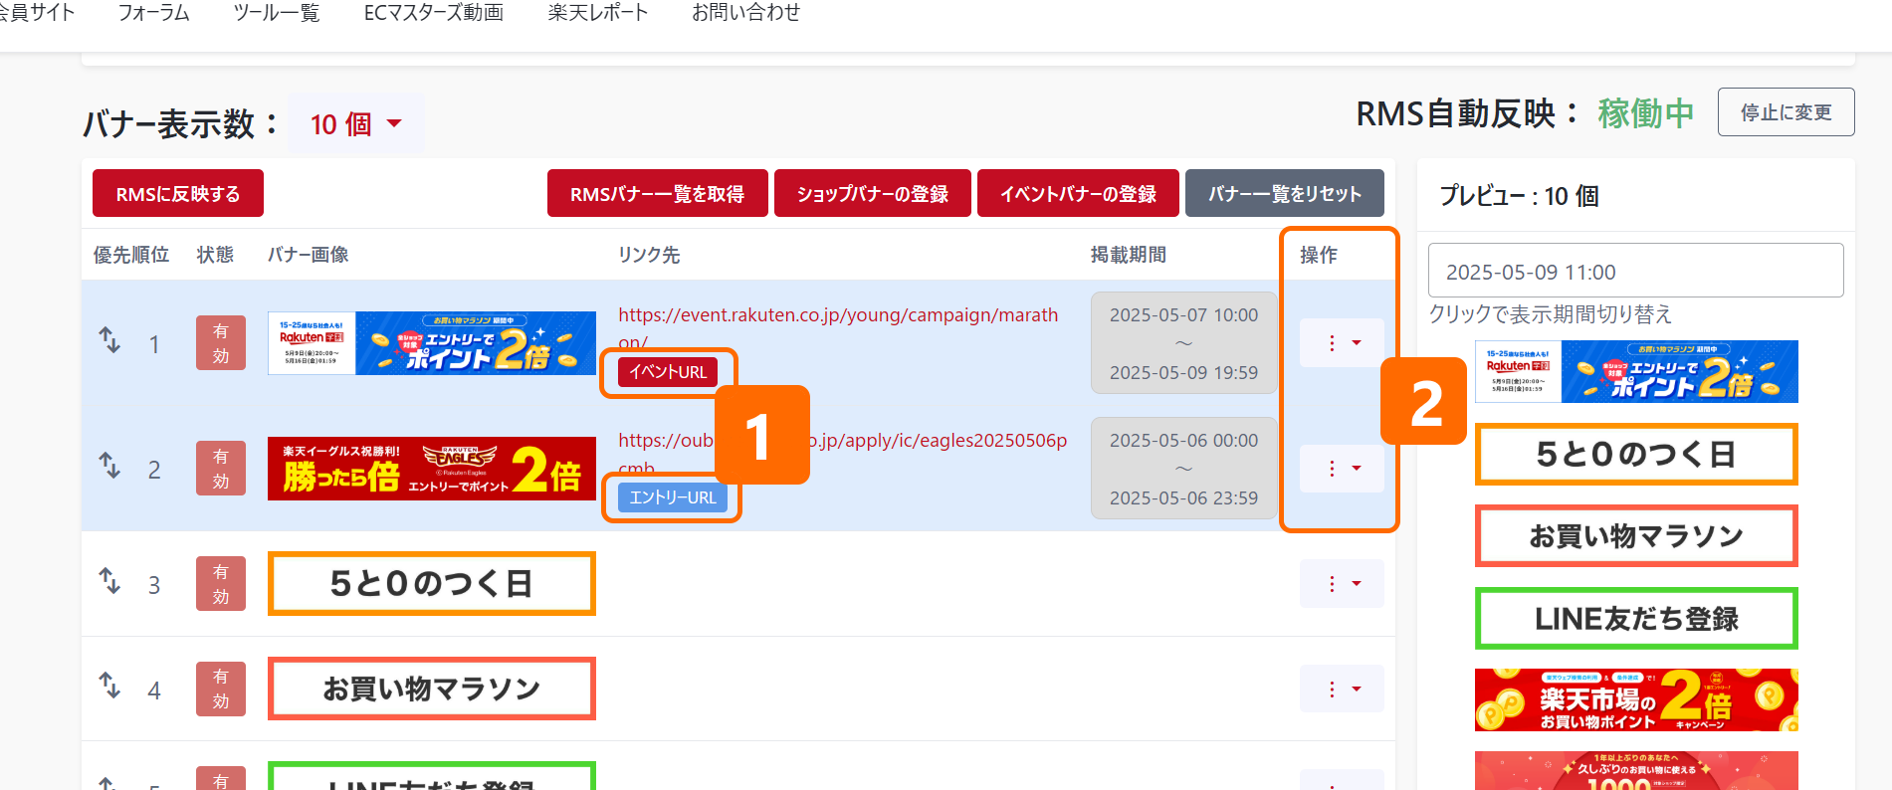Click the リンク先 column header
Viewport: 1892px width, 790px height.
[649, 255]
